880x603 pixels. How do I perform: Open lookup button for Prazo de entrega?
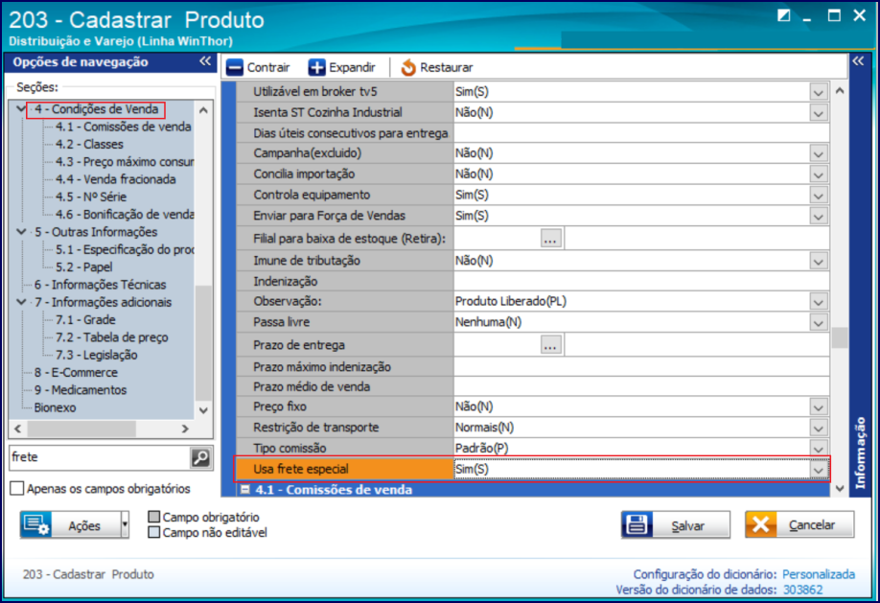point(550,345)
